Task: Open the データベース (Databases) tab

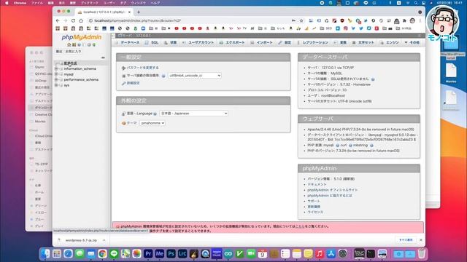Action: click(128, 42)
